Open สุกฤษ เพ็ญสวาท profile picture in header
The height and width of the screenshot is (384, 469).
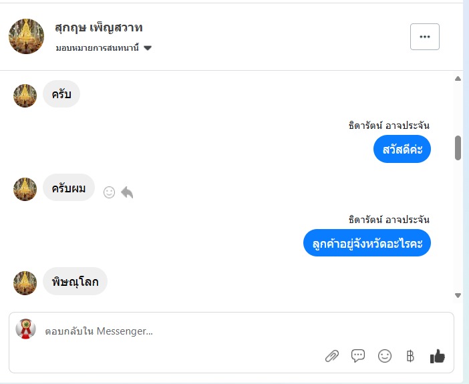click(26, 37)
